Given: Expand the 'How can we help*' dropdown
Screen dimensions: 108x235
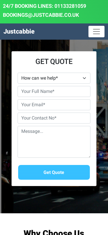Looking at the screenshot, I should (54, 78).
